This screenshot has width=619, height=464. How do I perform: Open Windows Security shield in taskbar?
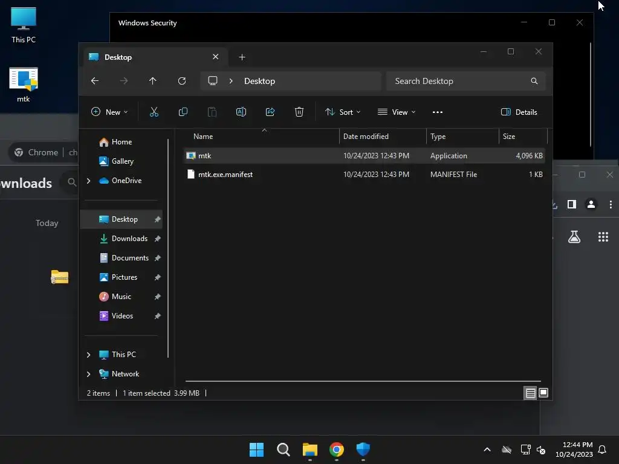click(x=363, y=449)
